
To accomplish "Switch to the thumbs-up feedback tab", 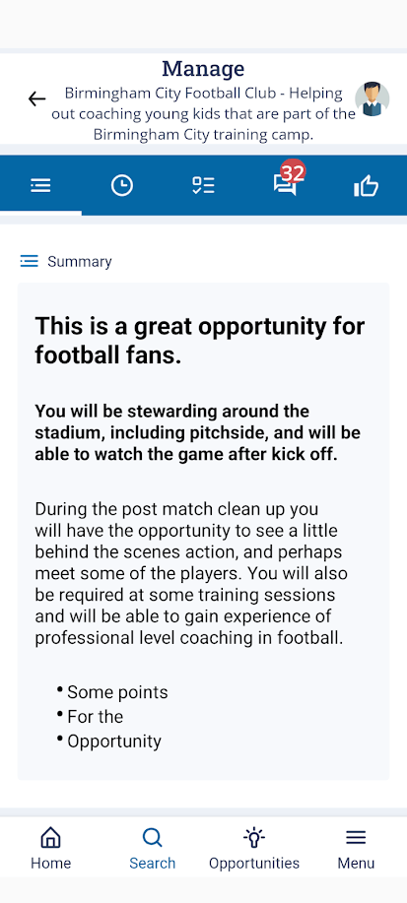I will pos(366,185).
